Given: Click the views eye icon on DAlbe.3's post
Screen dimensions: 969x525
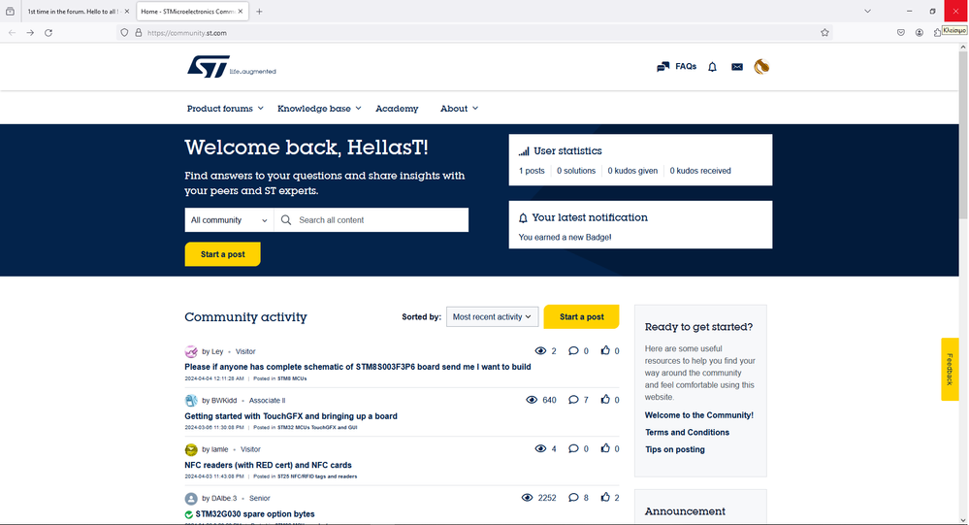Looking at the screenshot, I should coord(527,498).
